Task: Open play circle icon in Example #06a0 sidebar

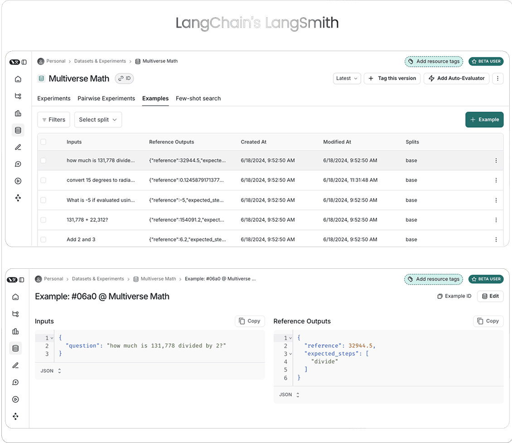Action: click(x=15, y=399)
